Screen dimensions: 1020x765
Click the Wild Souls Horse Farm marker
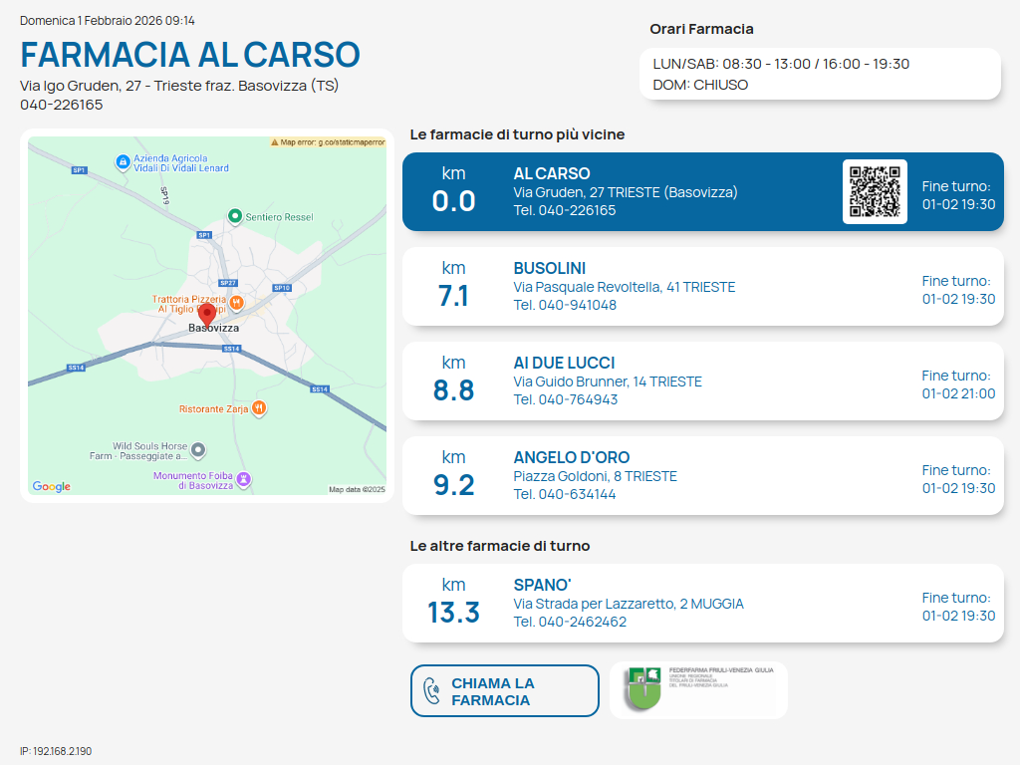click(198, 450)
